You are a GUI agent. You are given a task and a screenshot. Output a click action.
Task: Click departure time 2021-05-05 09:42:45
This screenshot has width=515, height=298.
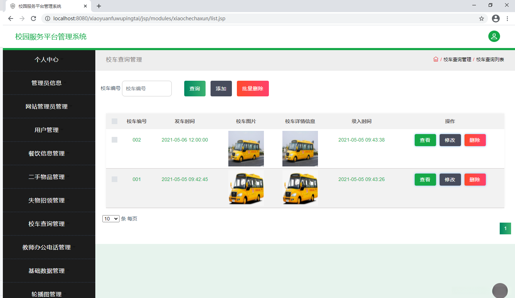point(185,179)
